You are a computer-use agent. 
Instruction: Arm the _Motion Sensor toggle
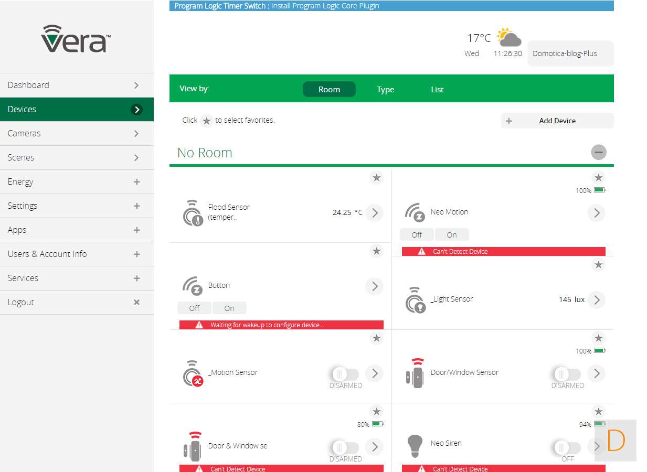click(345, 374)
